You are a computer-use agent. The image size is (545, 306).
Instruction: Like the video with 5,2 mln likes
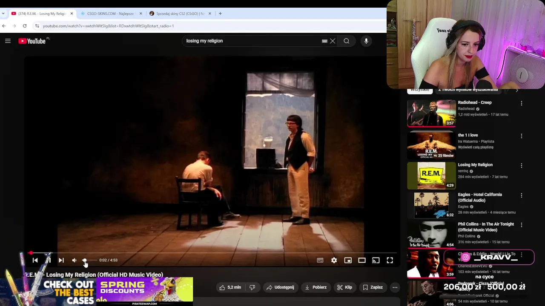[x=230, y=287]
